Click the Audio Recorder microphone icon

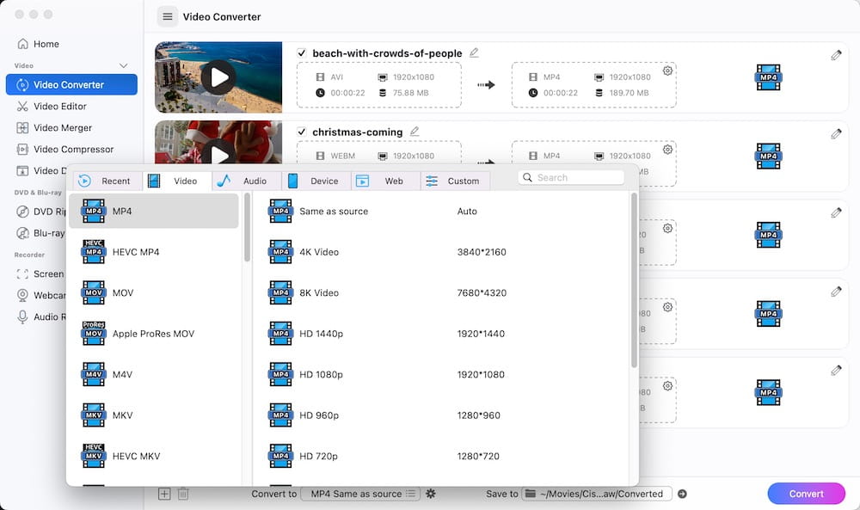pos(22,317)
